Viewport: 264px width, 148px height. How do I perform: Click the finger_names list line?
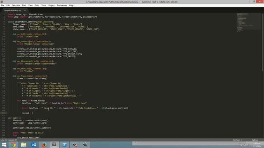(x=47, y=24)
